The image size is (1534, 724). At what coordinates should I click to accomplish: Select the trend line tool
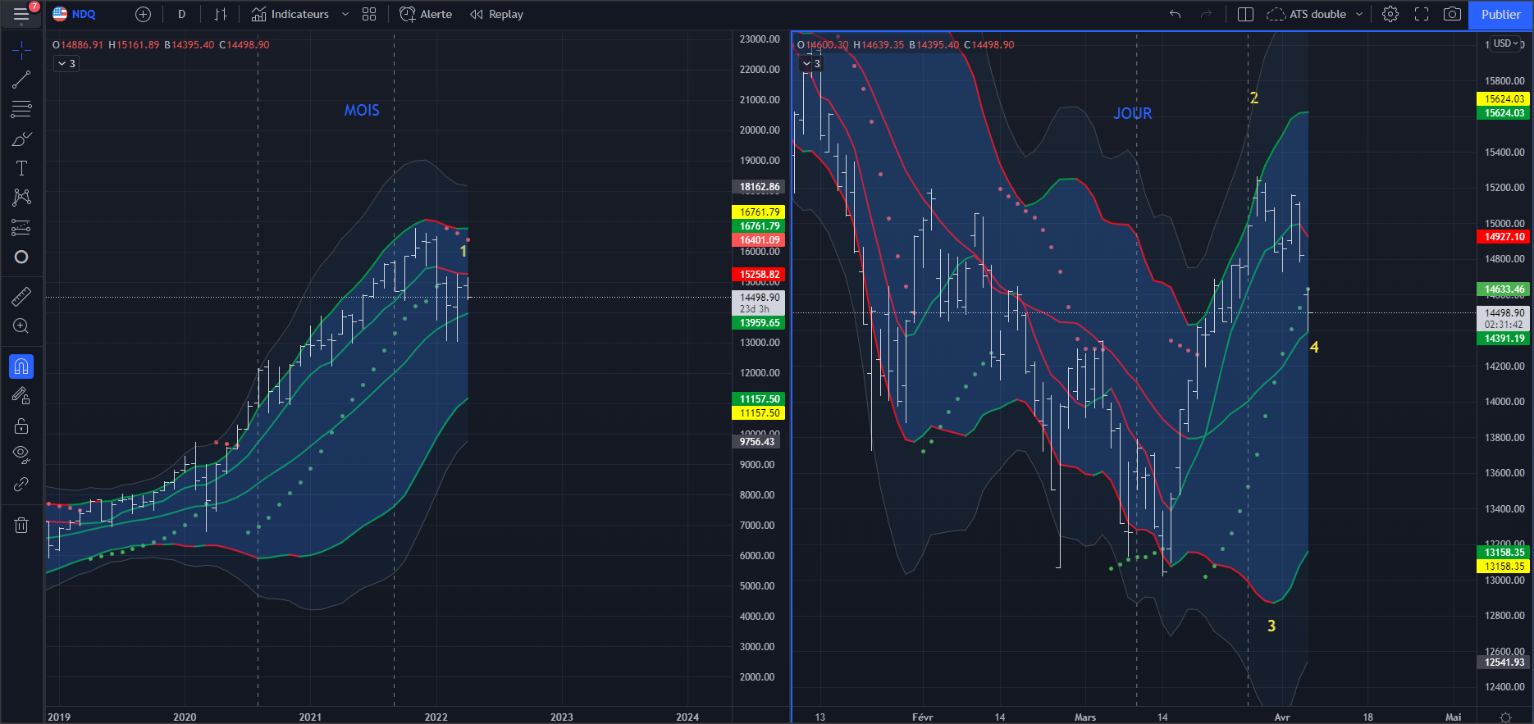[21, 80]
